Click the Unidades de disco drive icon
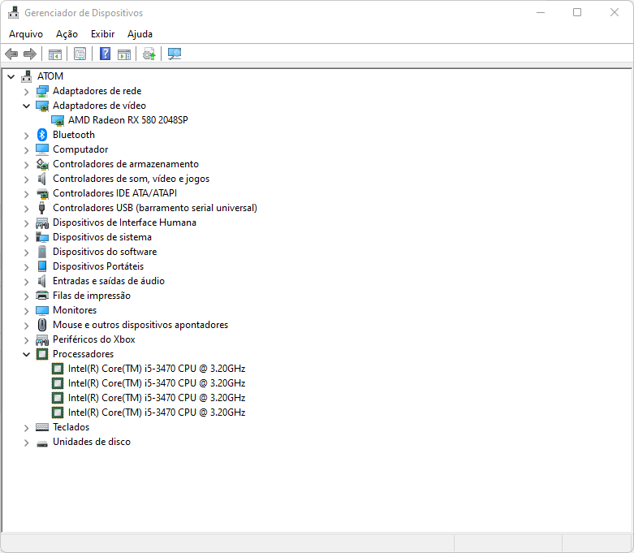This screenshot has height=553, width=634. (x=42, y=443)
